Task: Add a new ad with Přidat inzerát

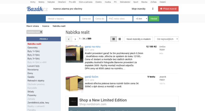Action: 168,9
